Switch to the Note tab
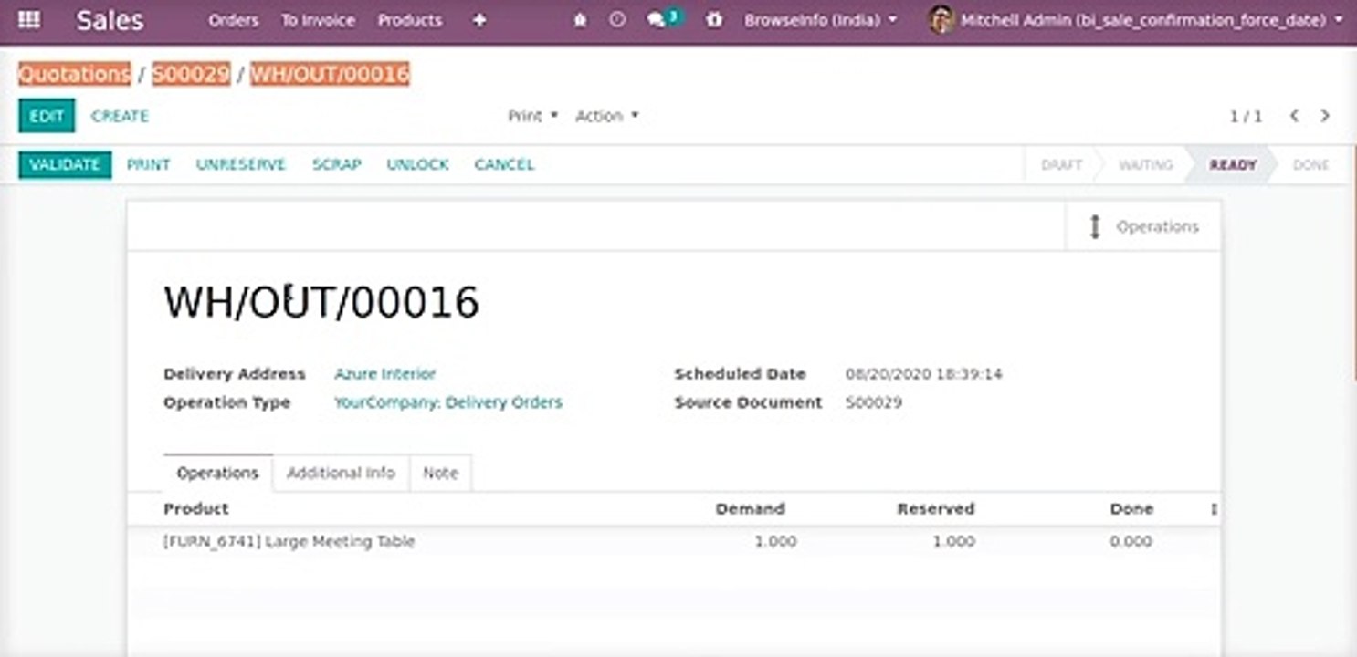This screenshot has height=657, width=1357. click(440, 473)
